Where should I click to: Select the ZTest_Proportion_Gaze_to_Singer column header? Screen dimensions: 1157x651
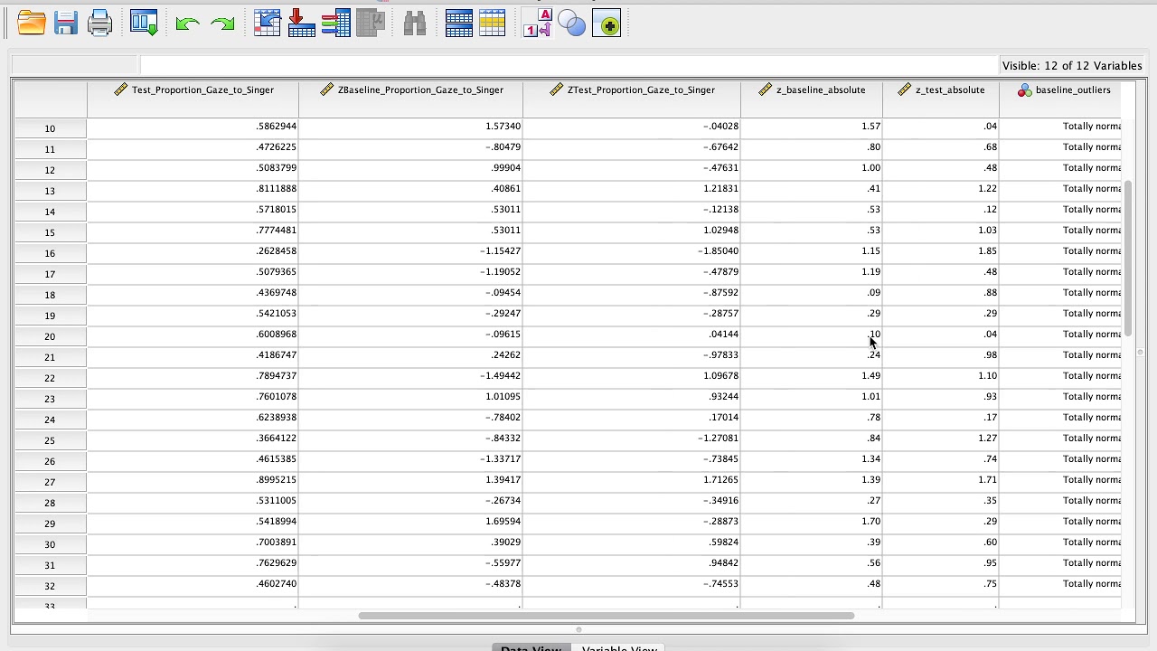click(x=632, y=99)
